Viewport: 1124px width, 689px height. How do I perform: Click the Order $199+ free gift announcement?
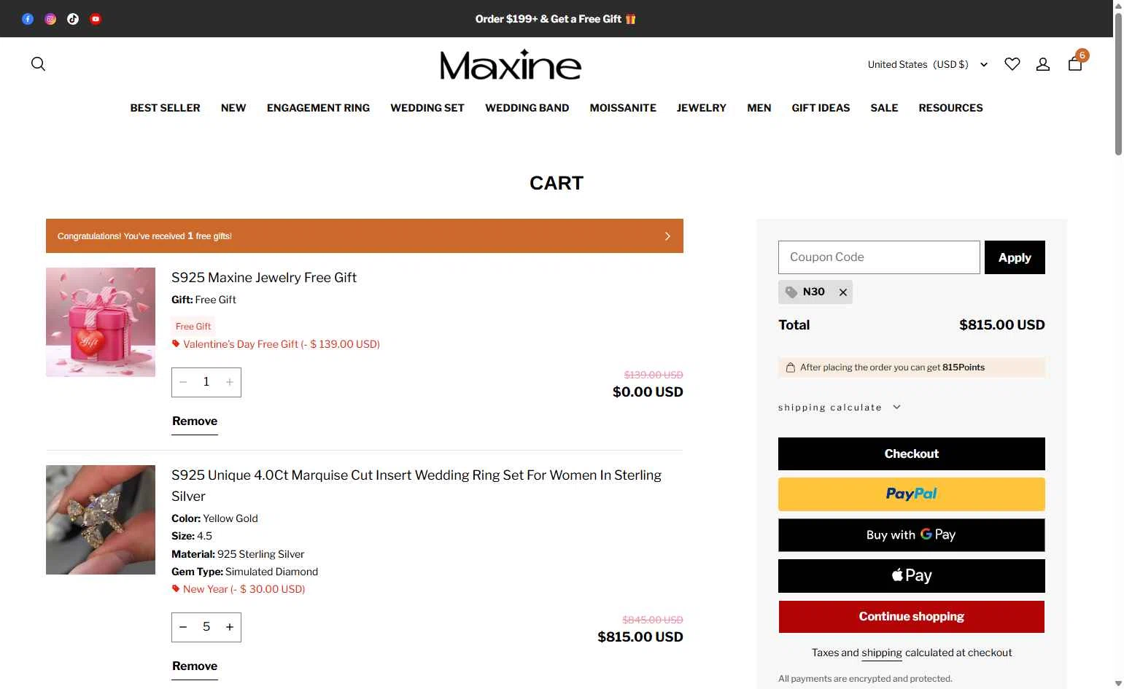pos(556,19)
